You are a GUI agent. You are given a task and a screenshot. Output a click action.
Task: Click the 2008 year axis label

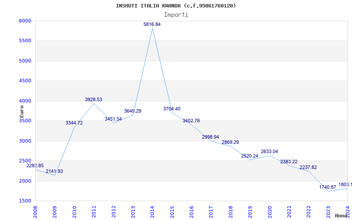pyautogui.click(x=35, y=212)
